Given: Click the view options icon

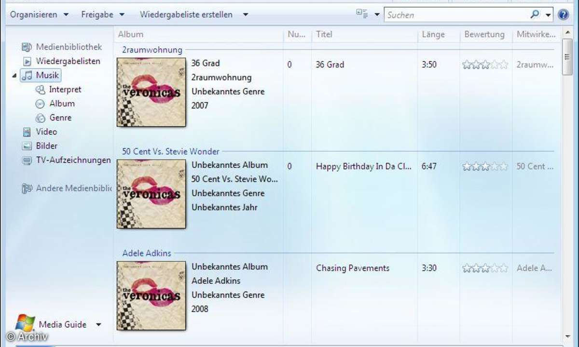Looking at the screenshot, I should [362, 14].
